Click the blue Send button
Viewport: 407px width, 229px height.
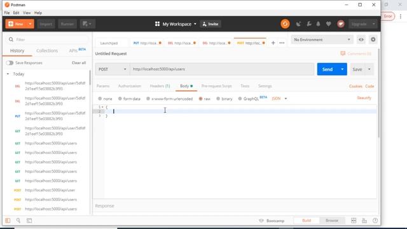[x=328, y=69]
